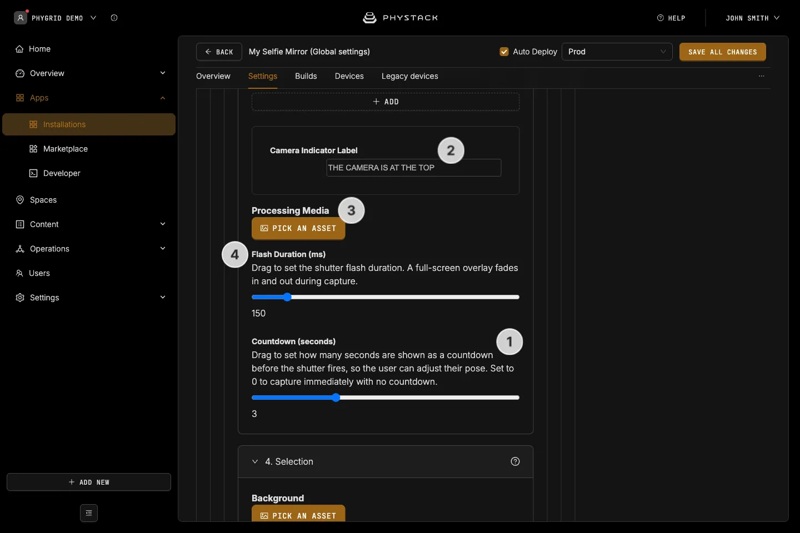
Task: Click the dashed Add button
Action: 386,102
